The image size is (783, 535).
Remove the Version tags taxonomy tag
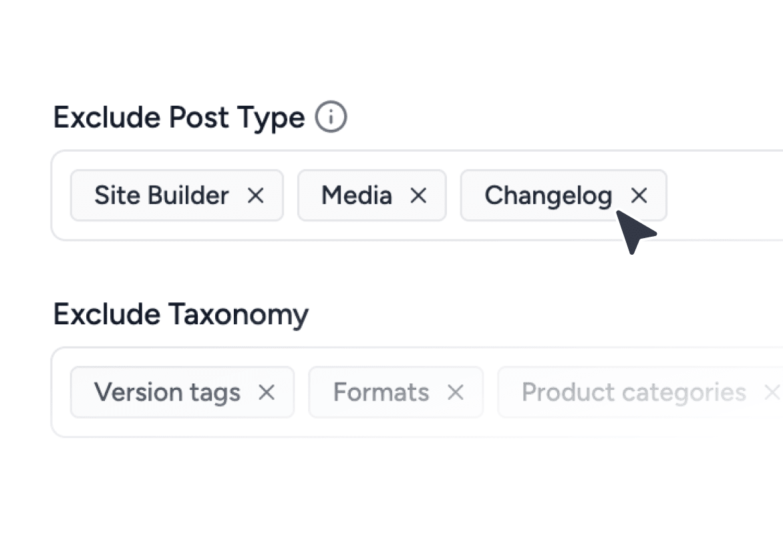pos(267,393)
